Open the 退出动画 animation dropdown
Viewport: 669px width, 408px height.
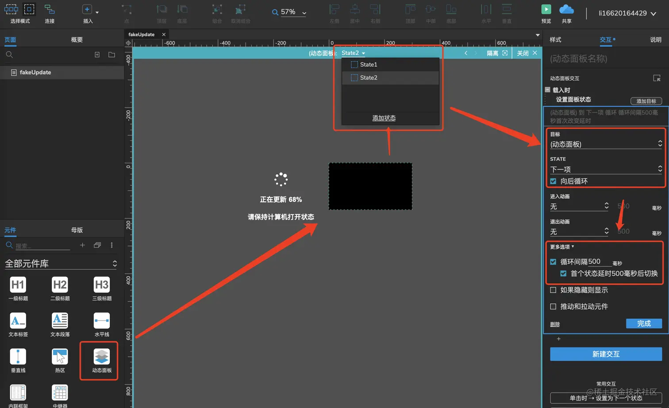579,231
